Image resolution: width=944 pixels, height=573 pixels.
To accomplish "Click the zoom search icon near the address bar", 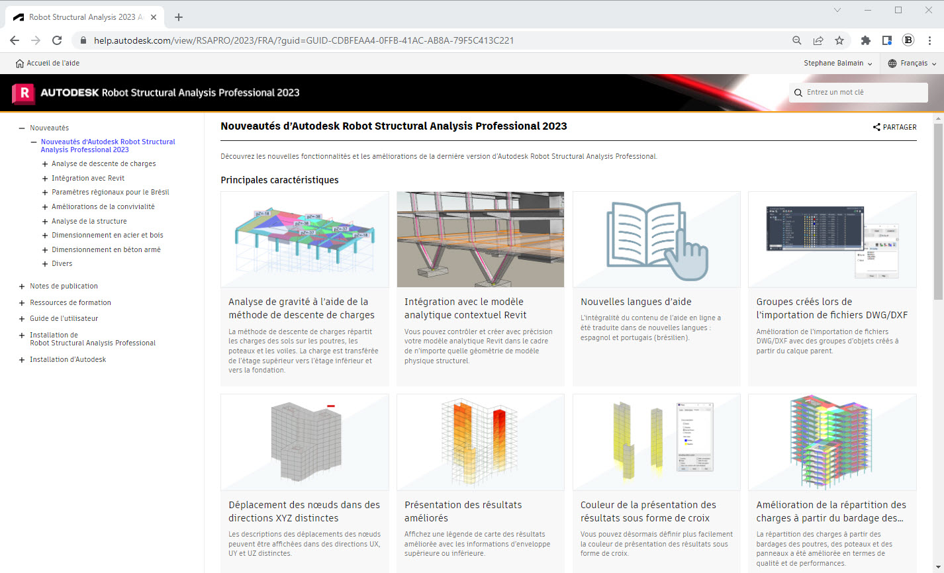I will tap(796, 40).
